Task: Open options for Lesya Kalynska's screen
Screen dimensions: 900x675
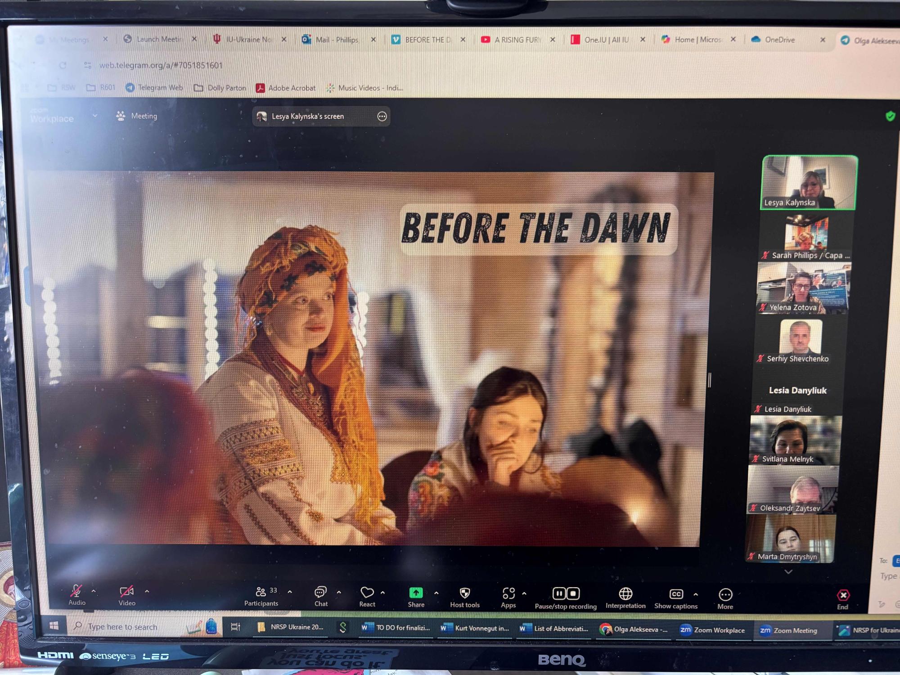Action: (x=382, y=117)
